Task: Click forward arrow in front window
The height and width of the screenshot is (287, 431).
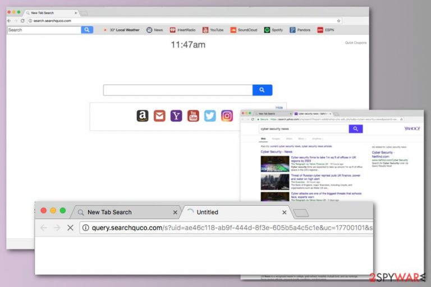Action: [x=57, y=228]
